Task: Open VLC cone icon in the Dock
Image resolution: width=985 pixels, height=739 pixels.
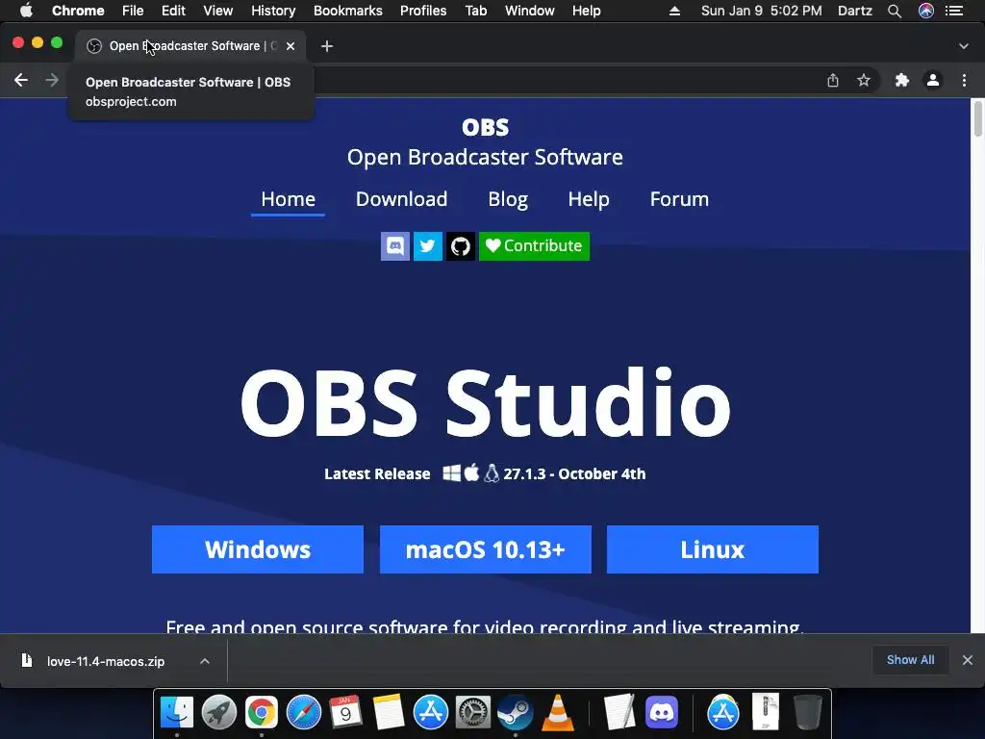Action: (557, 712)
